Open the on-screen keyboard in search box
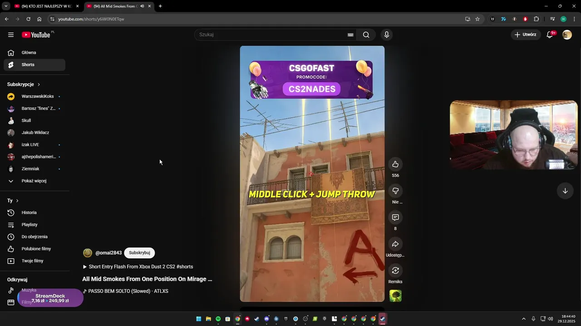This screenshot has width=581, height=326. pyautogui.click(x=350, y=35)
